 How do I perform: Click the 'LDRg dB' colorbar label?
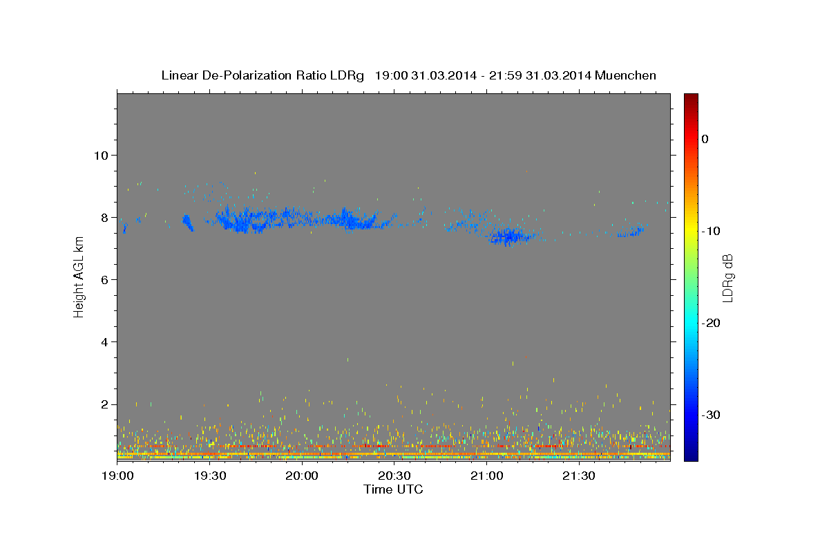click(x=727, y=277)
